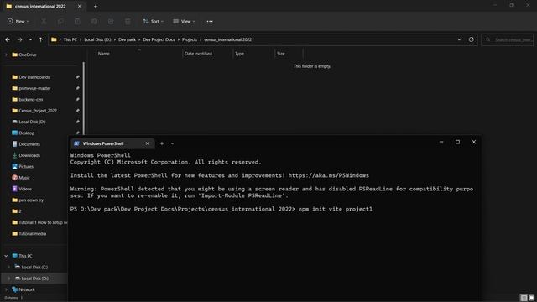Screen dimensions: 537x302
Task: Open Census_Project_2022 pinned folder
Action: pos(38,111)
